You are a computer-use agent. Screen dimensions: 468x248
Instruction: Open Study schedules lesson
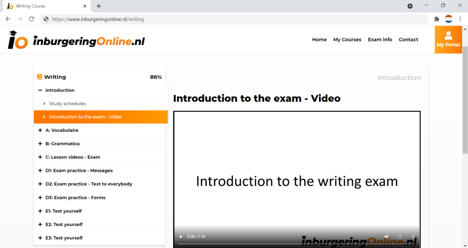pos(68,103)
